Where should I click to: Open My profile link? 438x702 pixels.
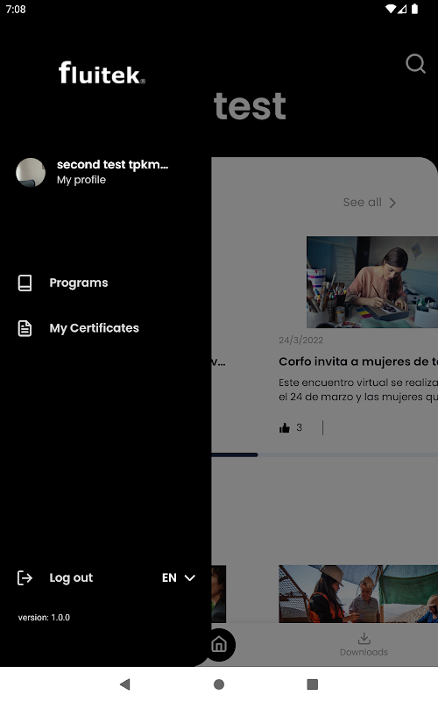pos(81,180)
